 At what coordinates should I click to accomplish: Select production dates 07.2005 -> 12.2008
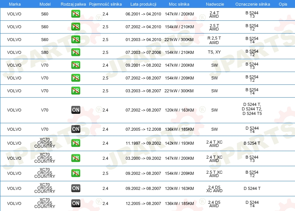[143, 129]
